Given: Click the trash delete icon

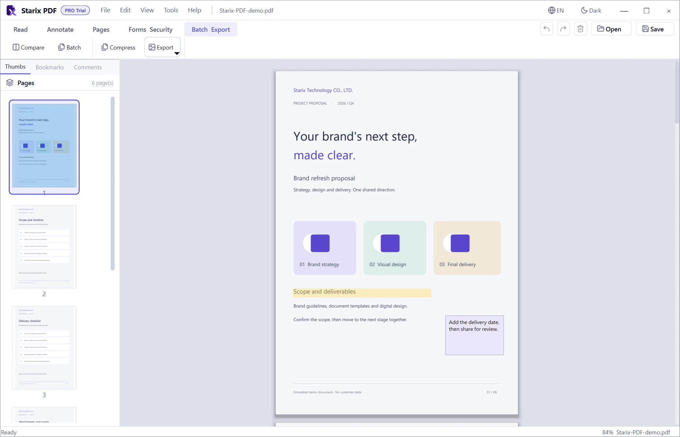Looking at the screenshot, I should point(581,29).
